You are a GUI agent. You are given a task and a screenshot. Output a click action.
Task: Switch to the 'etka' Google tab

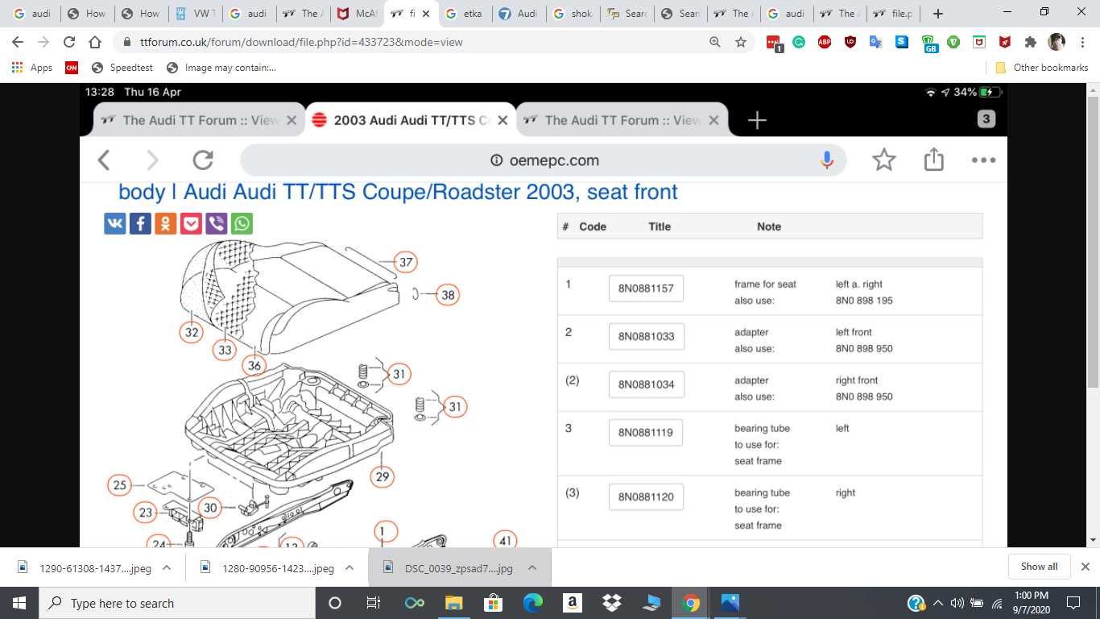[x=465, y=14]
